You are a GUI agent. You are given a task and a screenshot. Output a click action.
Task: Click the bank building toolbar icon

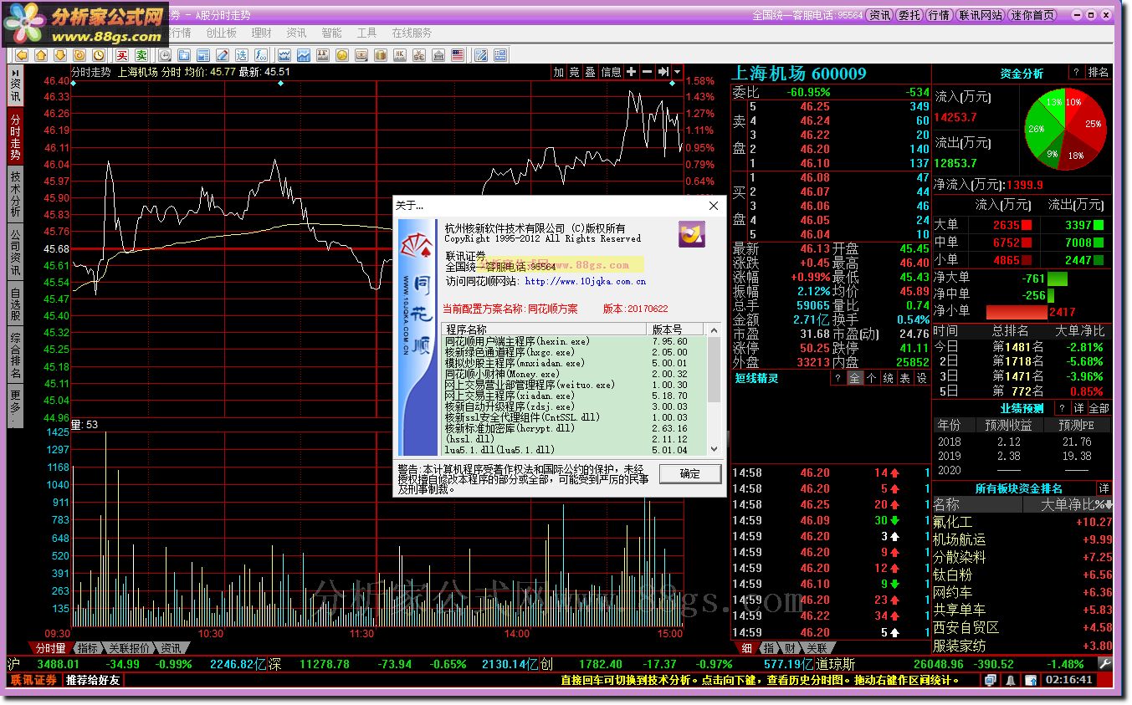pyautogui.click(x=438, y=55)
